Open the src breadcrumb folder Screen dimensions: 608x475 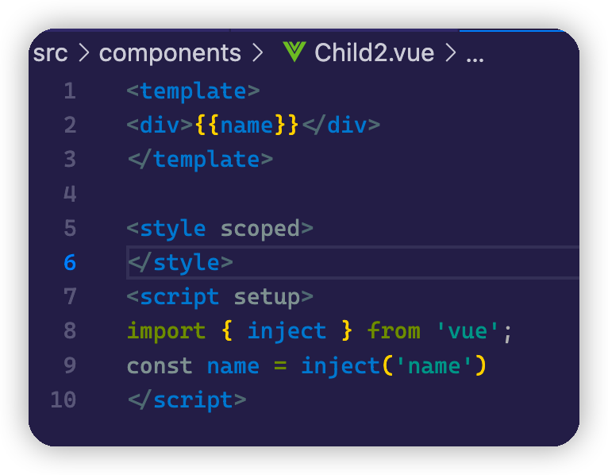click(x=50, y=53)
